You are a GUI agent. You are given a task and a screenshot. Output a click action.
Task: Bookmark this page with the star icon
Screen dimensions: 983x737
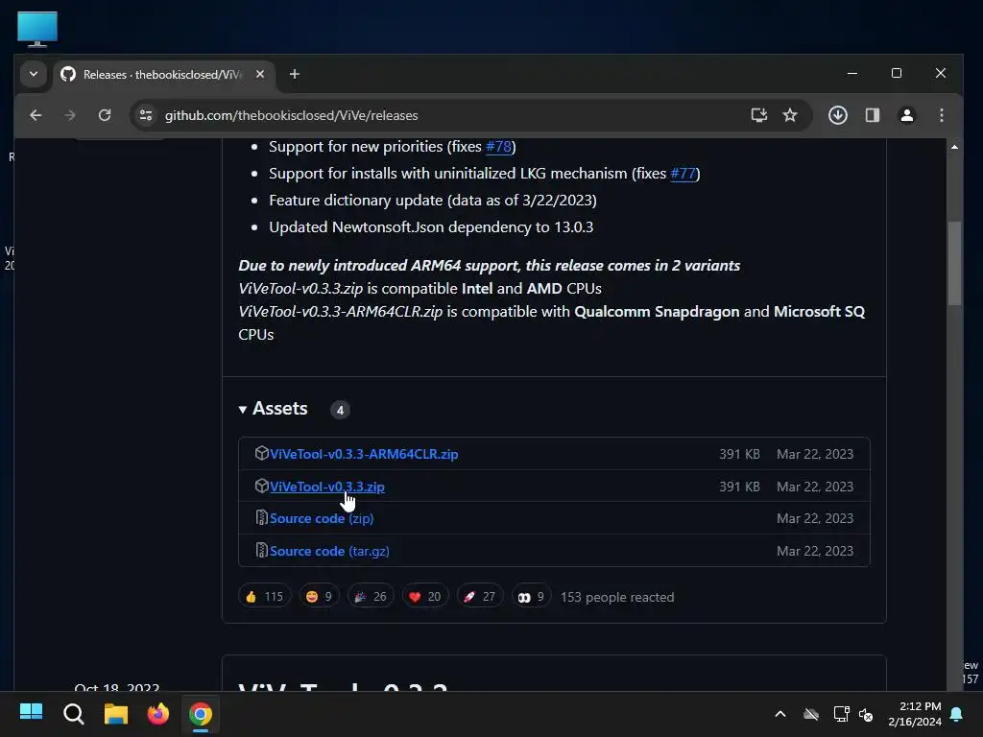(x=790, y=115)
